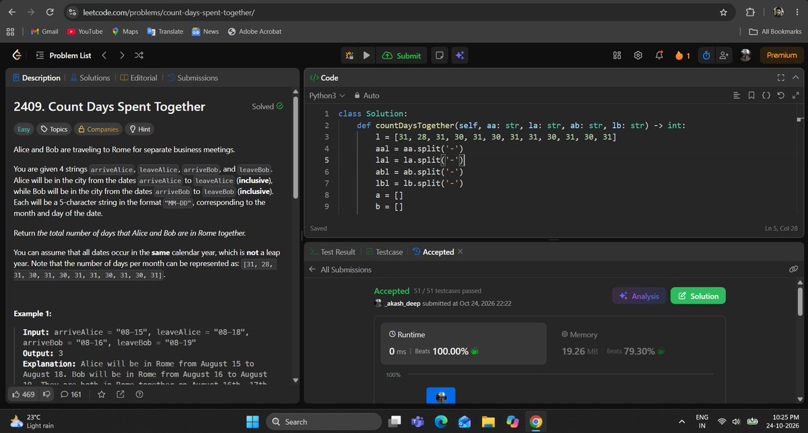Open the notes icon next to Submit
This screenshot has height=433, width=808.
coord(439,55)
